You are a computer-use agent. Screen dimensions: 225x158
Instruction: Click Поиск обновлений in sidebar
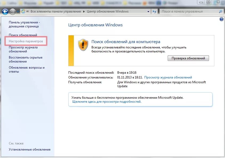[x=23, y=35]
